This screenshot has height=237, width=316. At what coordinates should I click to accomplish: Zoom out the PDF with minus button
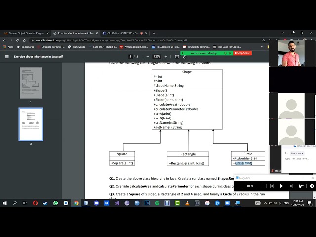click(x=148, y=57)
